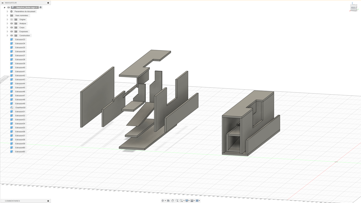The image size is (361, 203).
Task: Expand the Construction folder
Action: [x=7, y=36]
